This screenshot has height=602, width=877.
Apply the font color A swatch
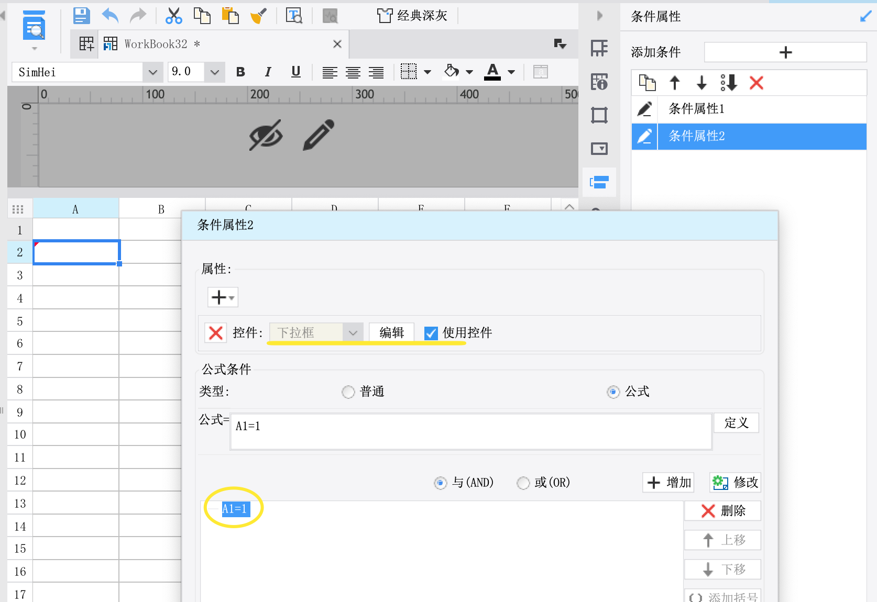492,72
